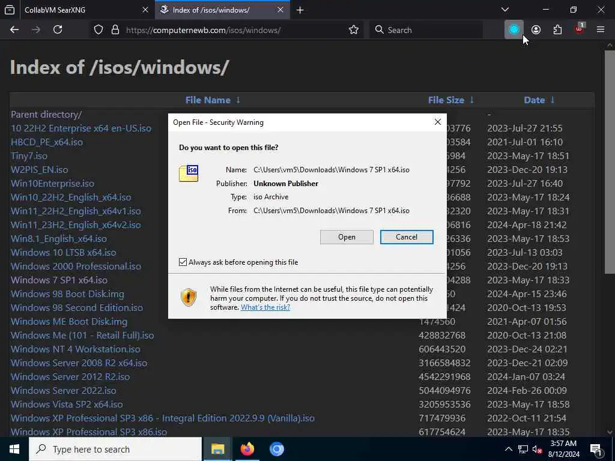Open the extensions puzzle icon

tap(557, 30)
